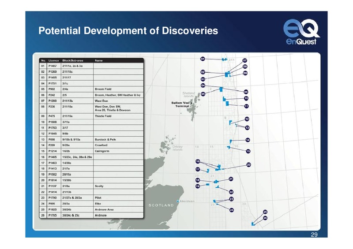Click the Elke name cell
The image size is (353, 249).
[118, 204]
